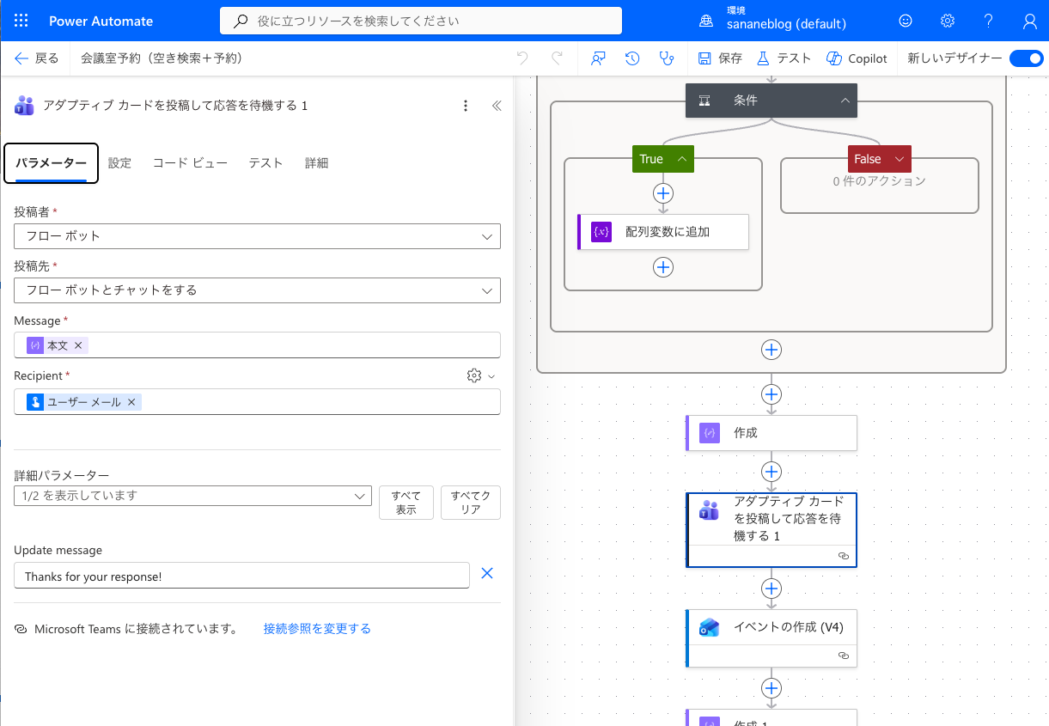Viewport: 1049px width, 726px height.
Task: Switch to the 詳細 tab
Action: point(316,163)
